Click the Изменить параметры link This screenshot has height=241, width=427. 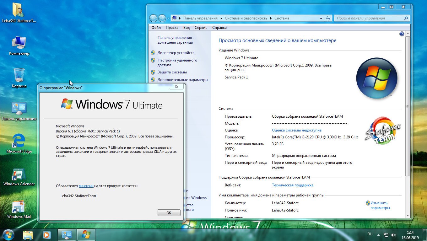tap(380, 205)
